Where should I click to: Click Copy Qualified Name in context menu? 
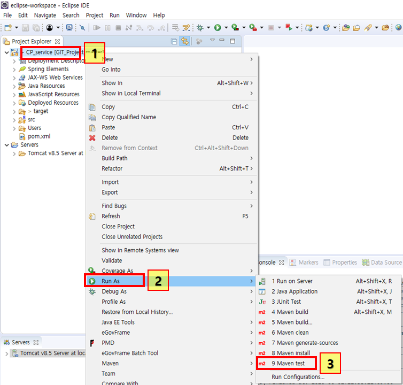point(171,117)
